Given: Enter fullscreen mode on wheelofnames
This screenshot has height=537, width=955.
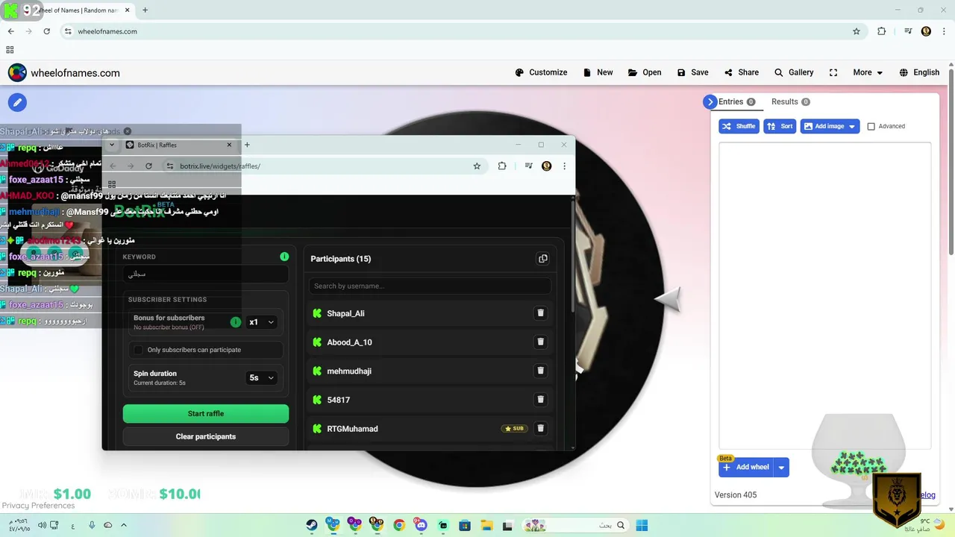Looking at the screenshot, I should tap(833, 72).
